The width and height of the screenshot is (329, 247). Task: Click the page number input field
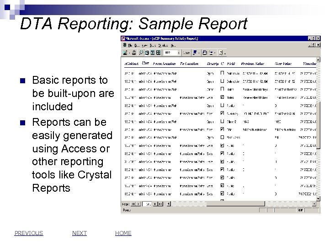point(147,204)
